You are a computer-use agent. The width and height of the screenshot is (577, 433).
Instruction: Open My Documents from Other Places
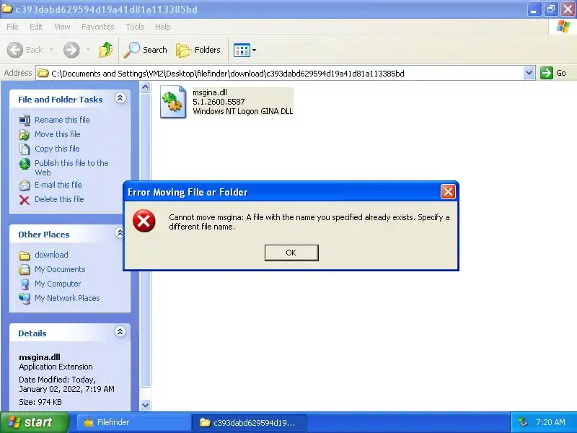(60, 269)
